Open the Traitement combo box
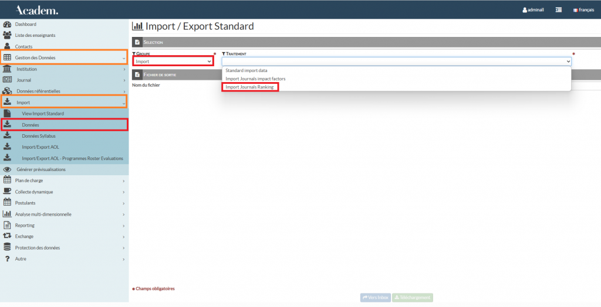This screenshot has width=601, height=307. coord(396,61)
